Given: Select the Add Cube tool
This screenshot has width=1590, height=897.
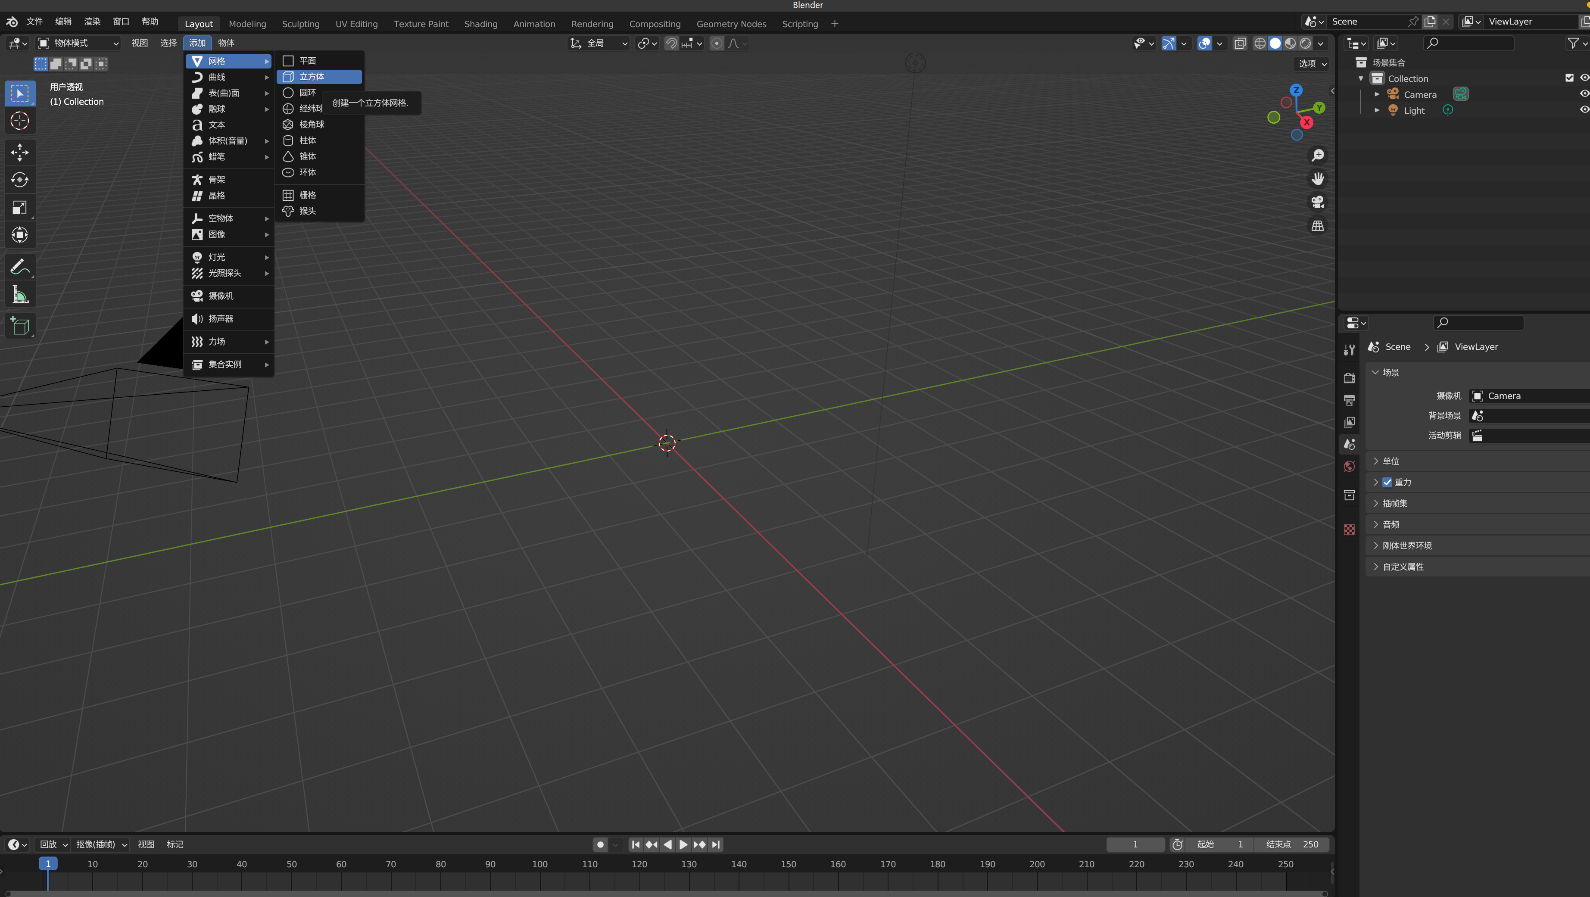Looking at the screenshot, I should [20, 326].
